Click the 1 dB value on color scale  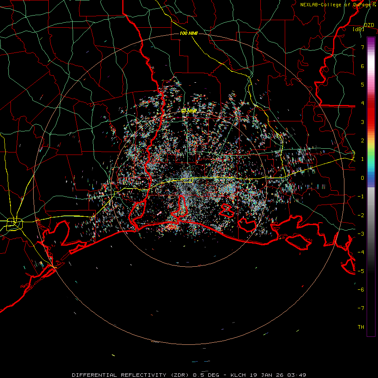point(362,159)
